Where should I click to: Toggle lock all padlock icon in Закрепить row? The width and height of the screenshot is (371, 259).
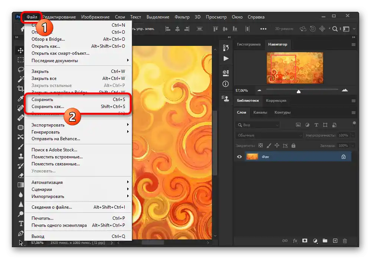point(293,145)
